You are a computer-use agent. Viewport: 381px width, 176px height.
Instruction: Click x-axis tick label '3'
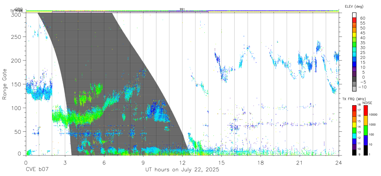[x=65, y=163]
